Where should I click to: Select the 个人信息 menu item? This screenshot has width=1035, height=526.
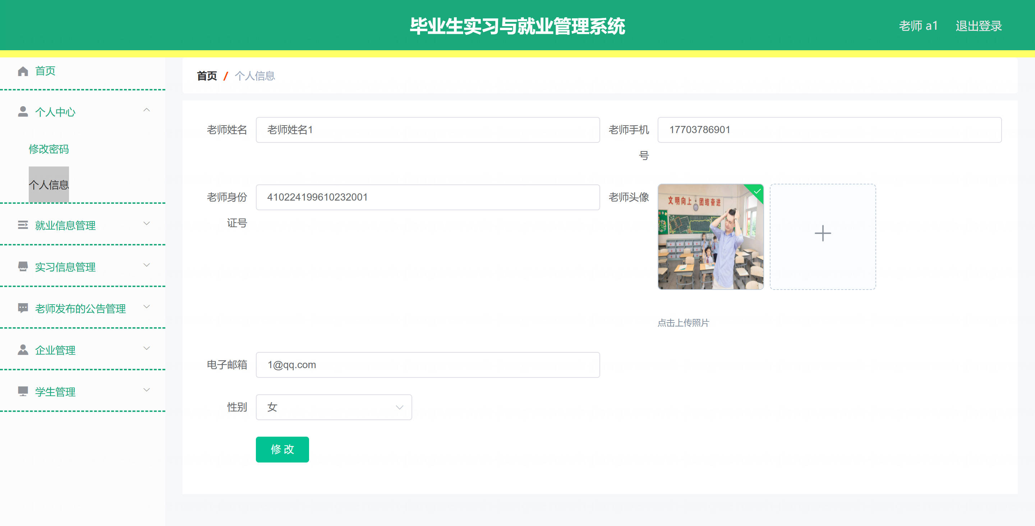49,184
